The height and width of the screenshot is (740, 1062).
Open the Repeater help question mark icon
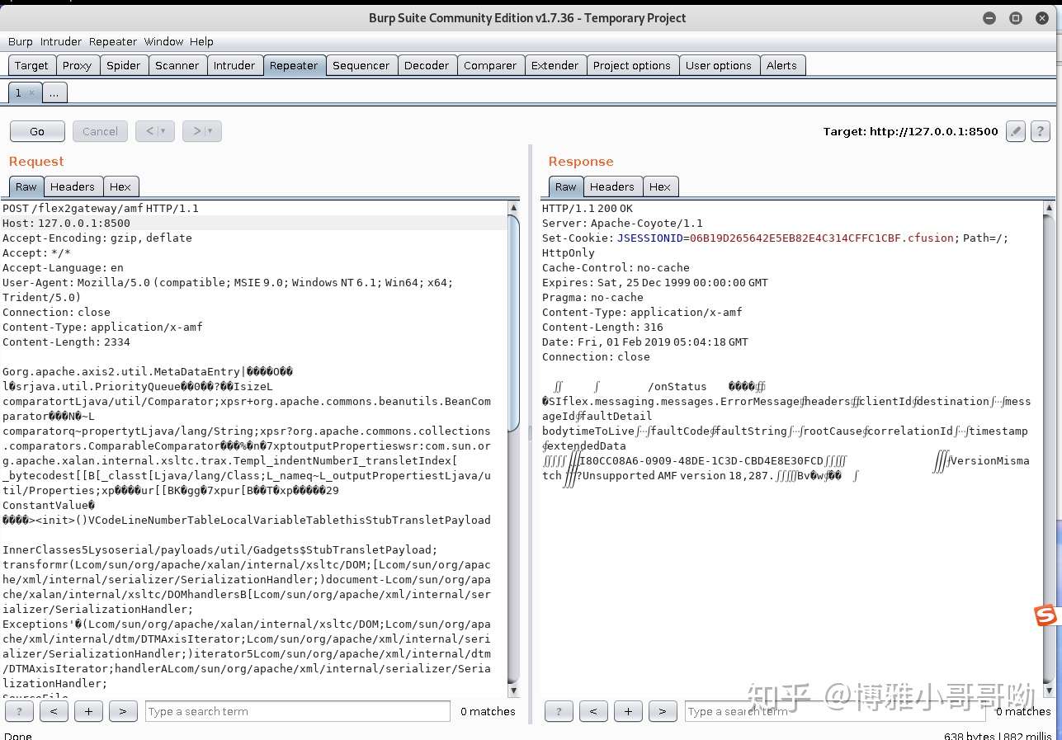tap(1041, 131)
